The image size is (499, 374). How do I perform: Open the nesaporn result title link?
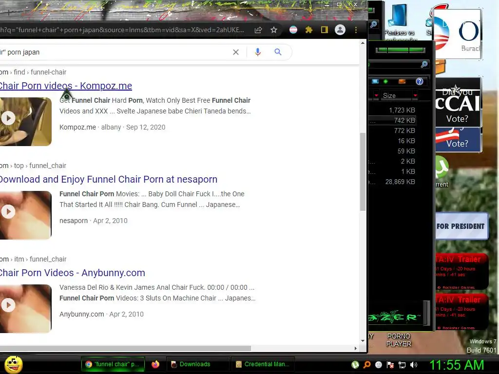(109, 179)
